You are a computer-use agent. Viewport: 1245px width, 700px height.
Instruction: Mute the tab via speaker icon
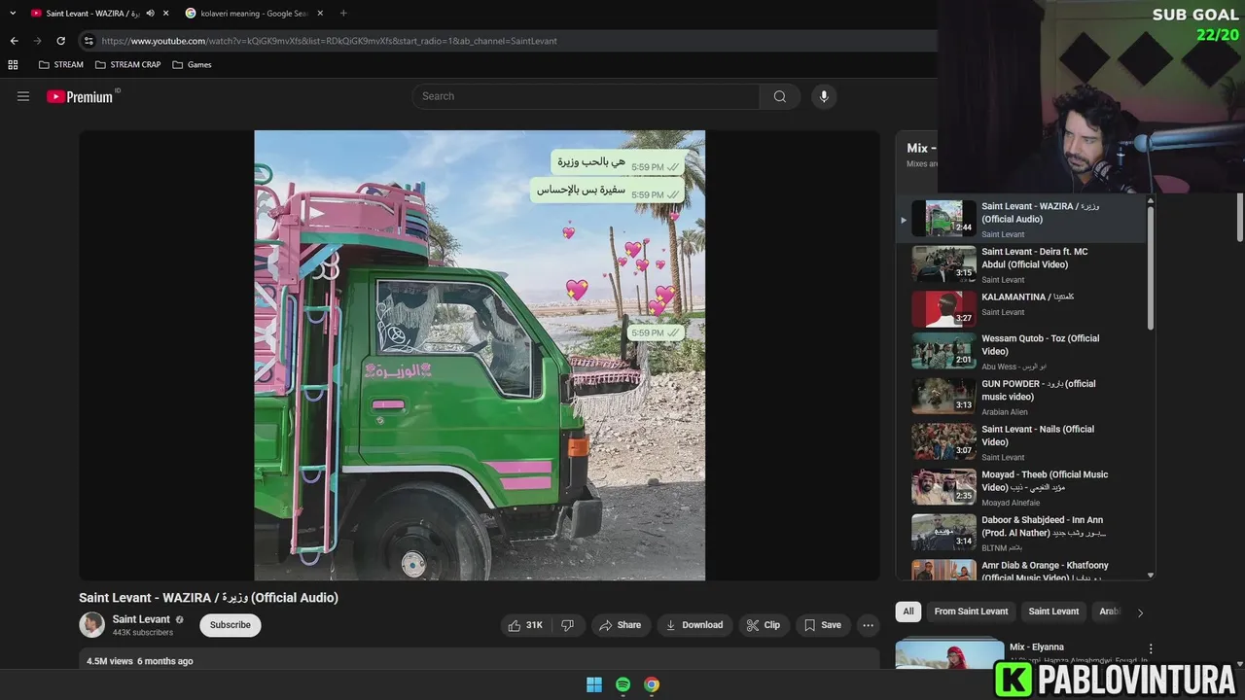pos(150,13)
